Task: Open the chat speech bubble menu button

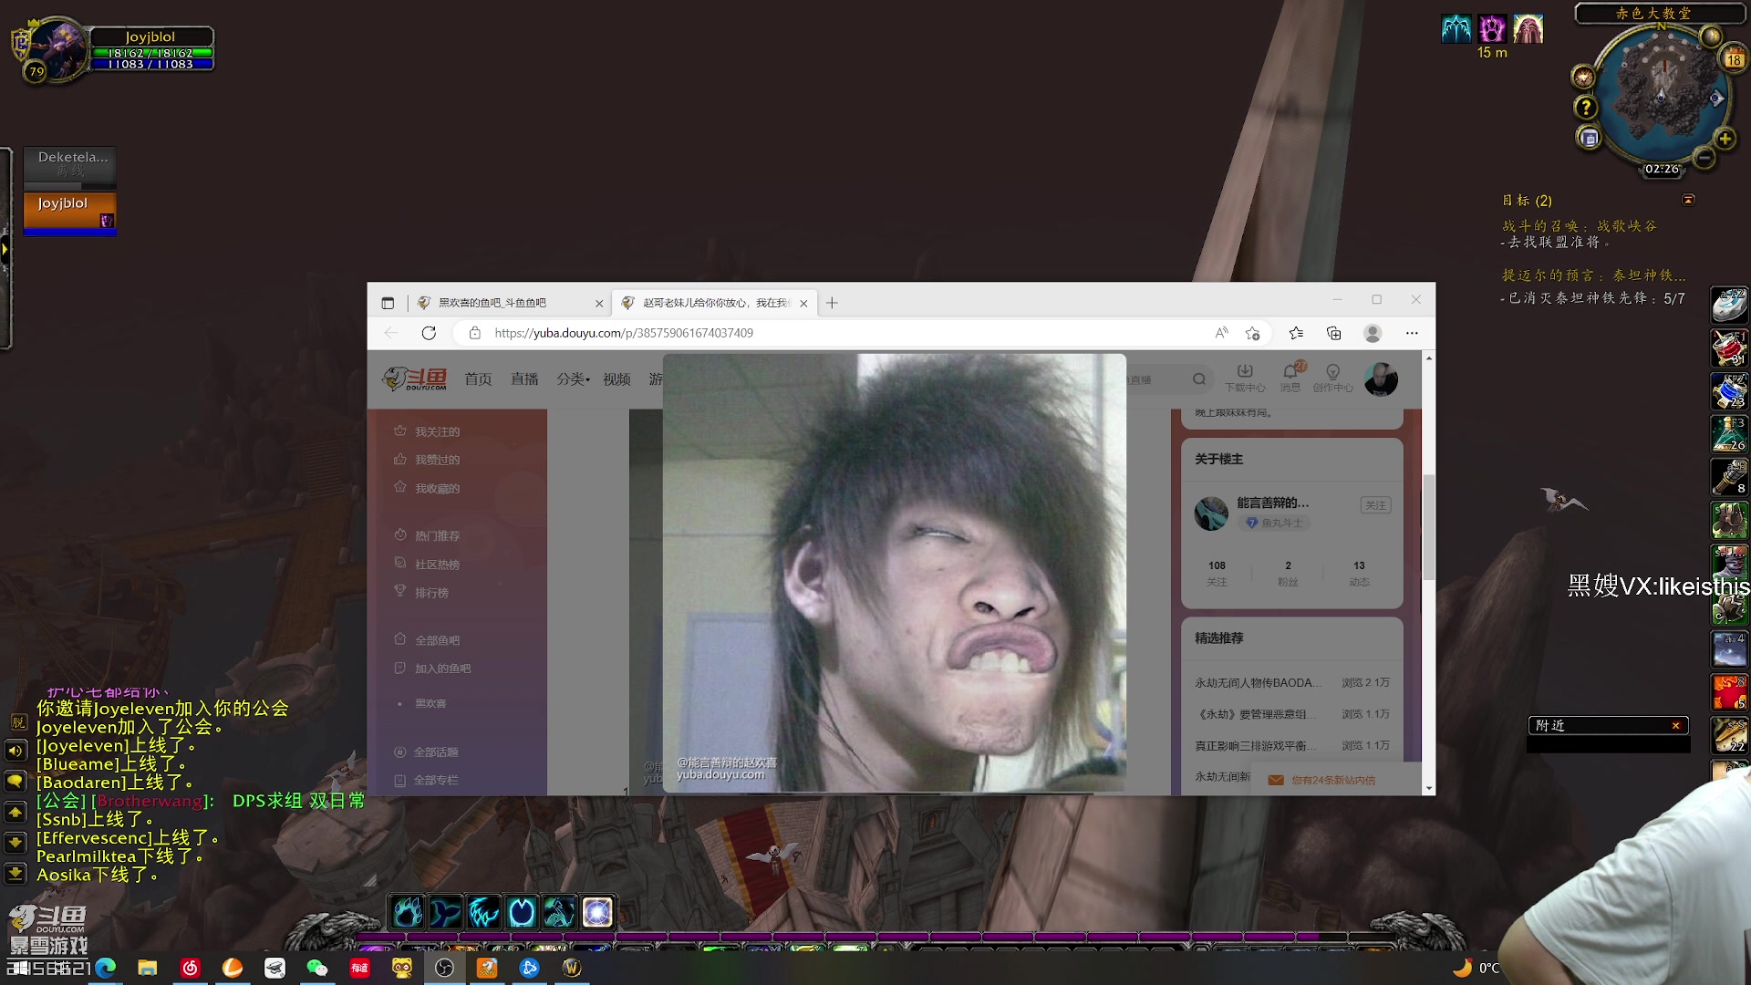Action: (16, 781)
